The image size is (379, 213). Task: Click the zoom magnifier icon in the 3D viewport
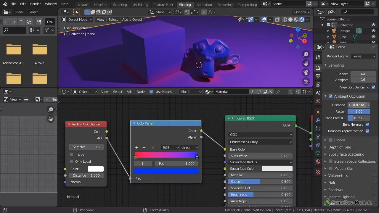click(x=306, y=54)
